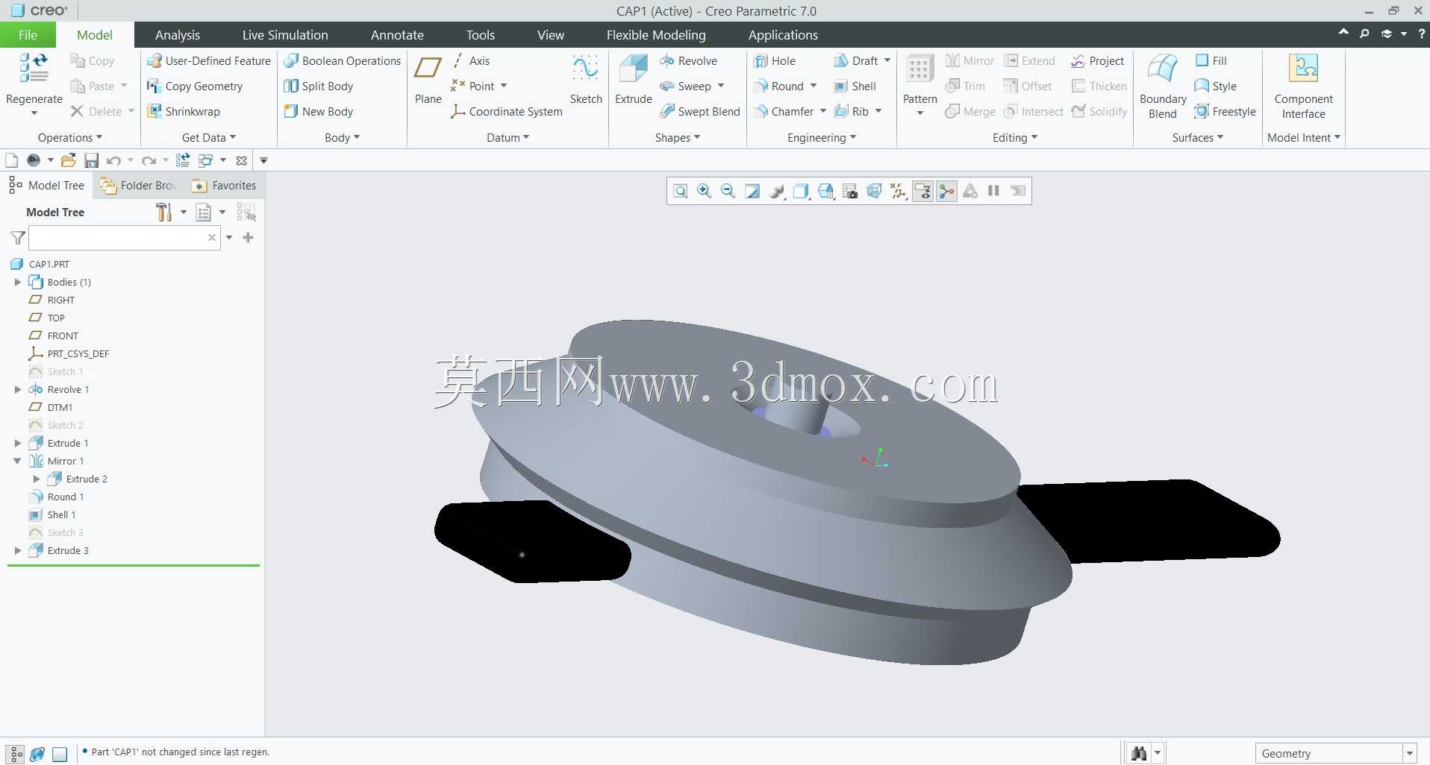Screen dimensions: 1430x765
Task: Click the New file icon
Action: click(x=11, y=160)
